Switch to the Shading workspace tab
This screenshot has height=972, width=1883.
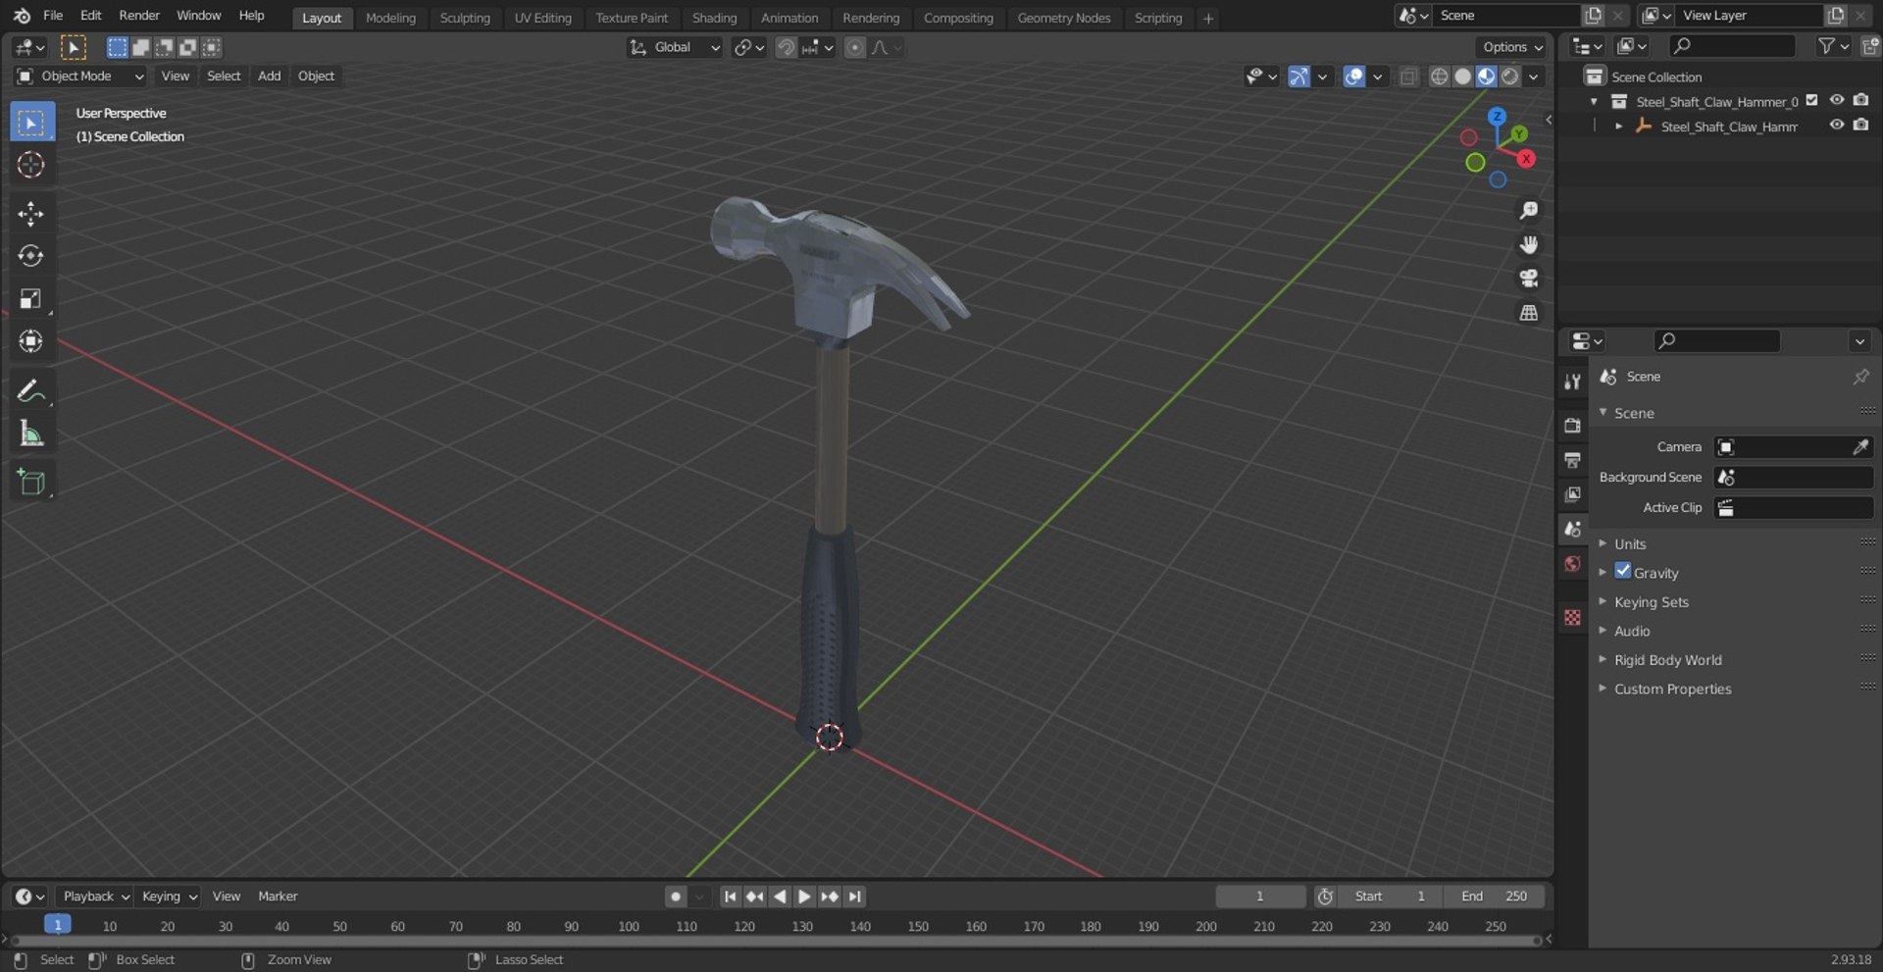714,18
